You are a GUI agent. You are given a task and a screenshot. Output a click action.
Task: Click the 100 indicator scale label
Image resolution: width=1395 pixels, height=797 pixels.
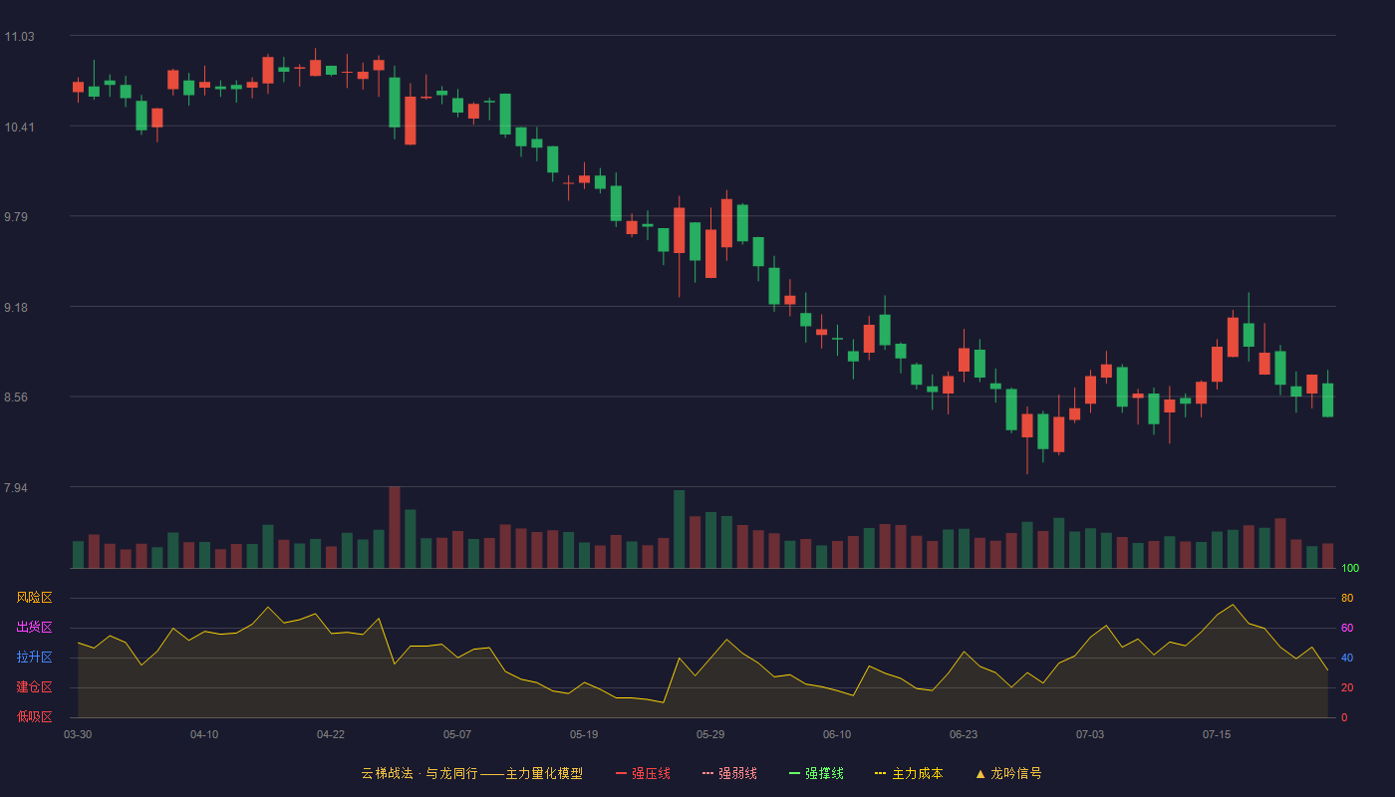[x=1350, y=569]
